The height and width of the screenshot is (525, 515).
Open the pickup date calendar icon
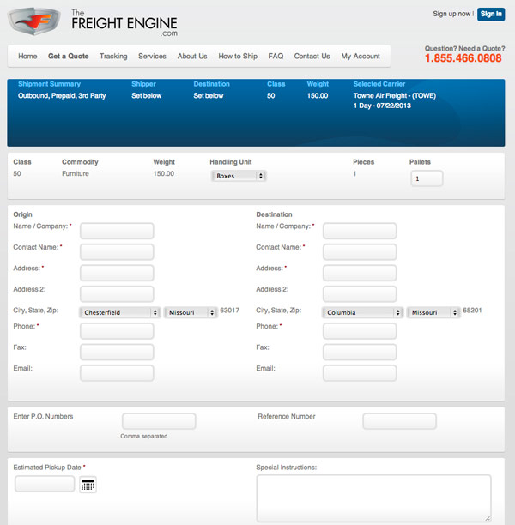pos(88,485)
